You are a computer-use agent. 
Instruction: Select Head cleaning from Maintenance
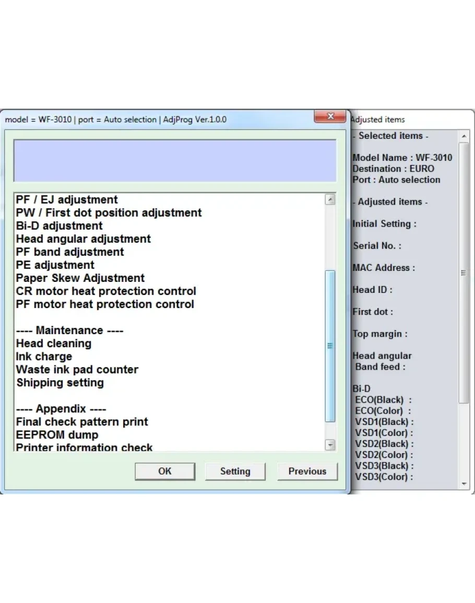point(54,344)
